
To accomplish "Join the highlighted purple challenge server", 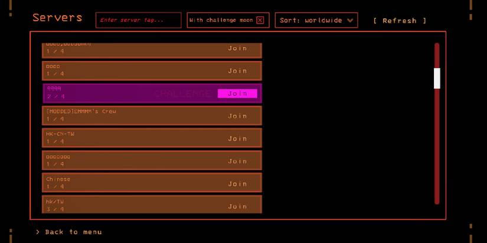I will (237, 94).
